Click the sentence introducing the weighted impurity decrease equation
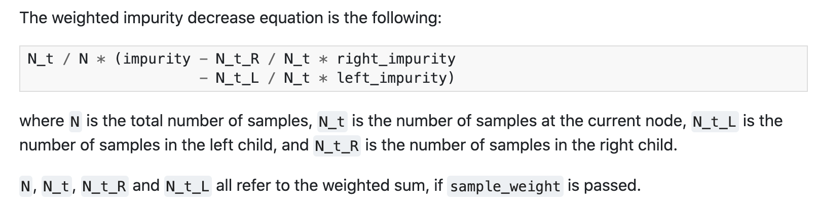817x208 pixels. pyautogui.click(x=231, y=18)
